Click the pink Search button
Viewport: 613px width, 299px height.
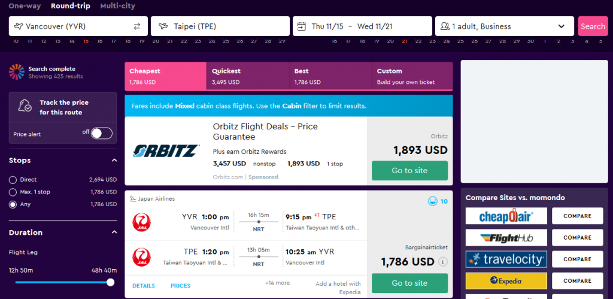[x=593, y=26]
